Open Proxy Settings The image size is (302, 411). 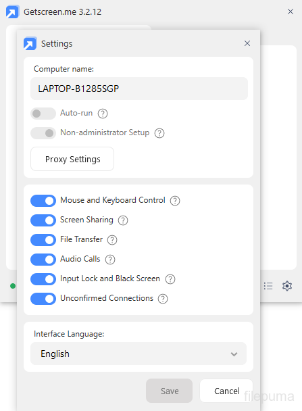coord(72,159)
